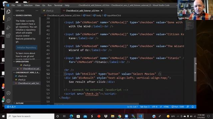Open the Extensions view
Screen dimensions: 213x119
[x=8, y=35]
